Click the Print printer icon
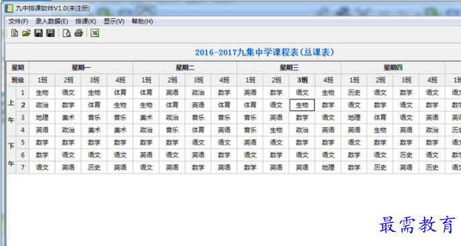 pyautogui.click(x=79, y=33)
